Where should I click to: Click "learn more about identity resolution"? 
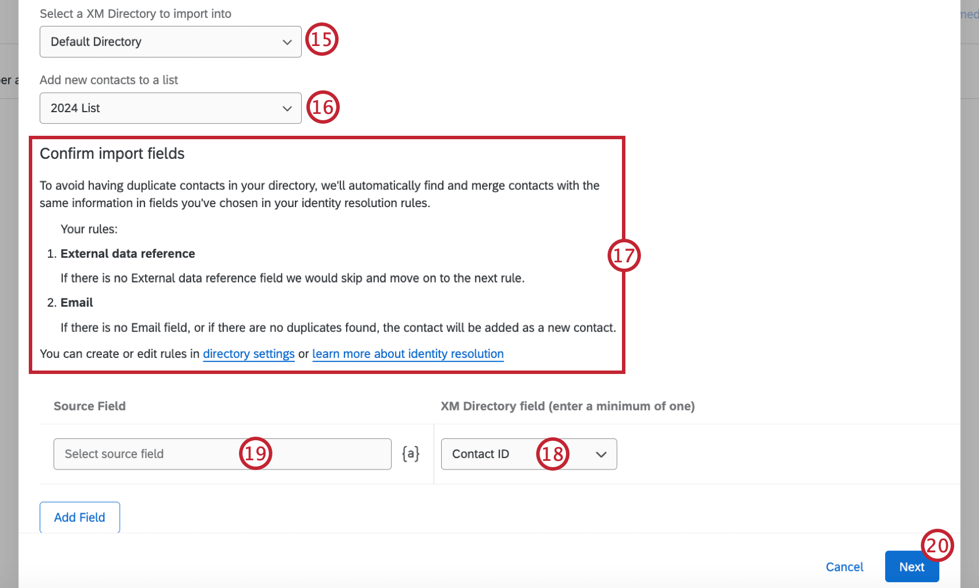(x=408, y=353)
